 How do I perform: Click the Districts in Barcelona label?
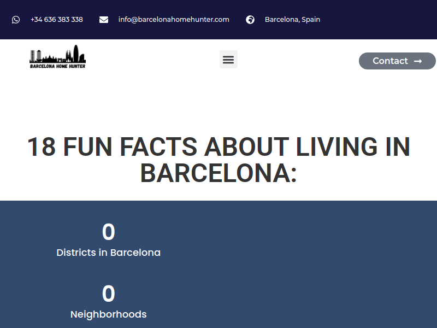108,253
